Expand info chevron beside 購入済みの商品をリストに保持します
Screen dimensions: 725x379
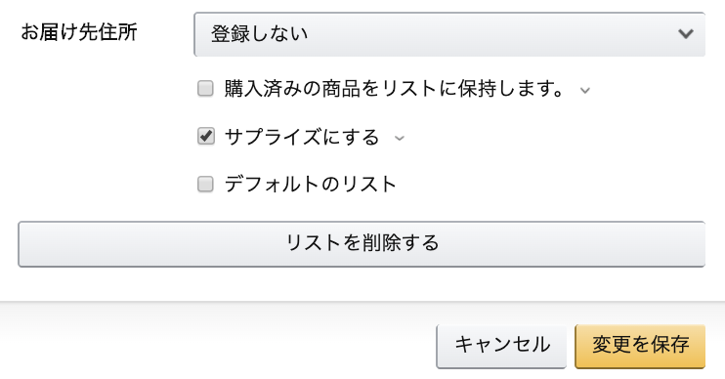point(585,91)
